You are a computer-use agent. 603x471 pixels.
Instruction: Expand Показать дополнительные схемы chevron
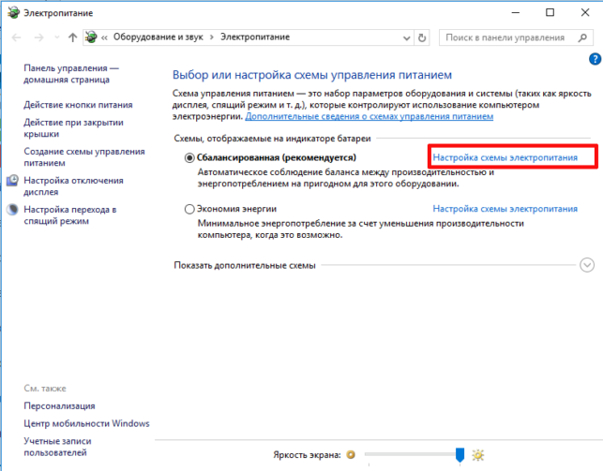(587, 265)
